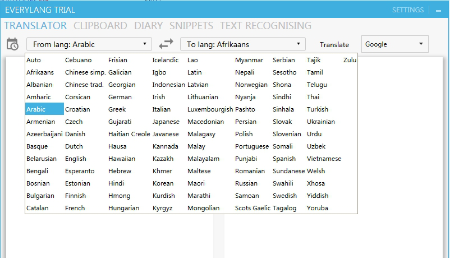The width and height of the screenshot is (450, 268).
Task: Click the Translate label button
Action: [x=334, y=45]
